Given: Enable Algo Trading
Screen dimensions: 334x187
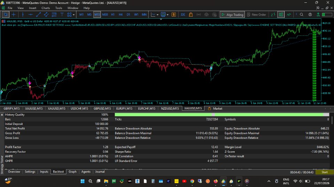Looking at the screenshot, I should pos(232,15).
